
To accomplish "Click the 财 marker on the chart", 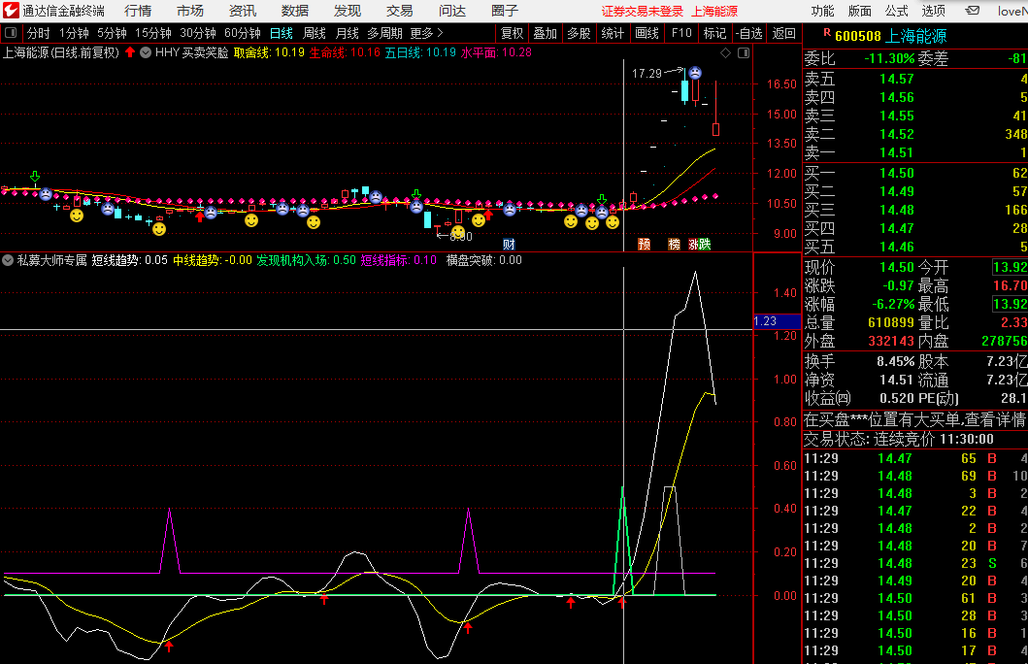I will coord(509,245).
